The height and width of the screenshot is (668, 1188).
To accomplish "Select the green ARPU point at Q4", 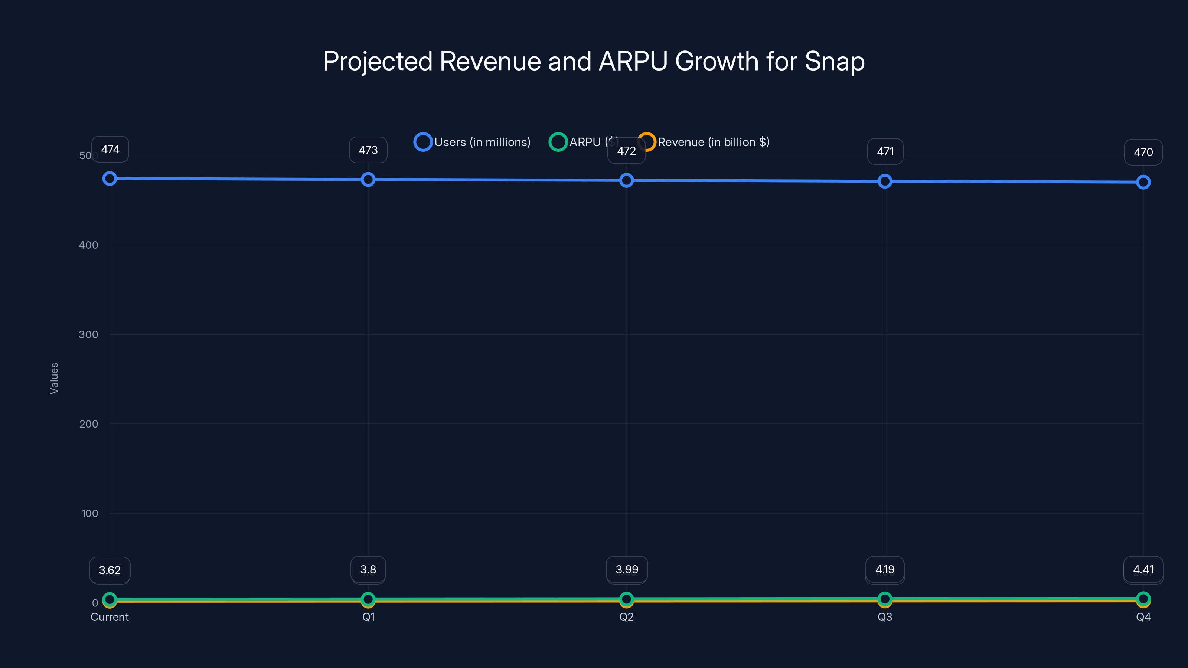I will (x=1143, y=598).
